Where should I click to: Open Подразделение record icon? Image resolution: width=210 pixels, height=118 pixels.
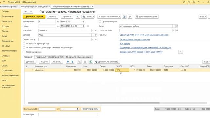[177, 30]
